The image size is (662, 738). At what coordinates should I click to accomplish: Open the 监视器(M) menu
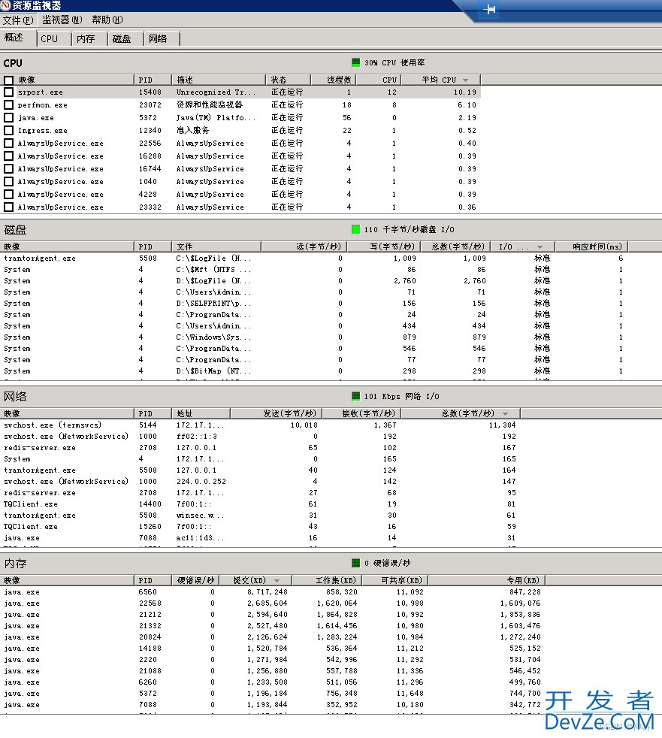click(x=62, y=20)
